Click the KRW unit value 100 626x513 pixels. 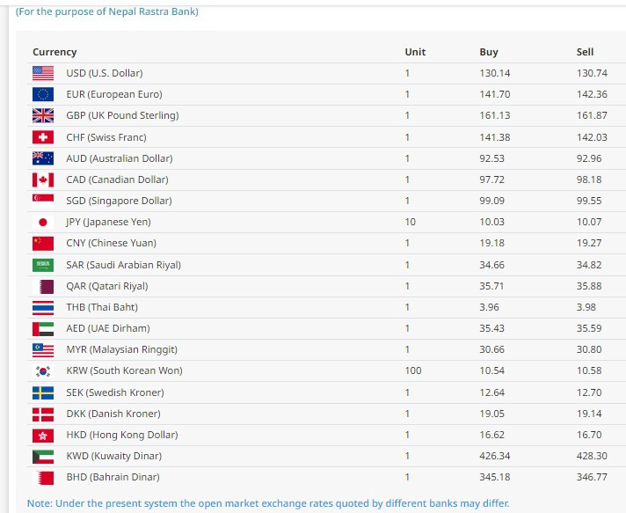pyautogui.click(x=413, y=370)
